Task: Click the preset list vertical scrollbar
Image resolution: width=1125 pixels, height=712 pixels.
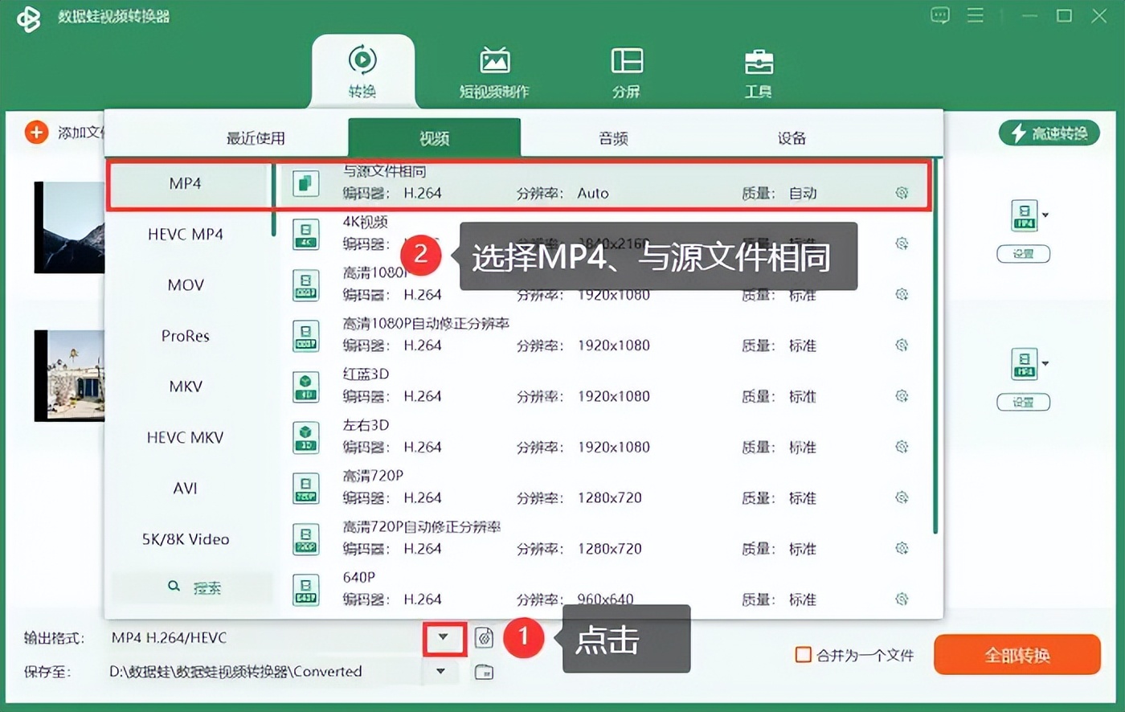Action: tap(935, 346)
